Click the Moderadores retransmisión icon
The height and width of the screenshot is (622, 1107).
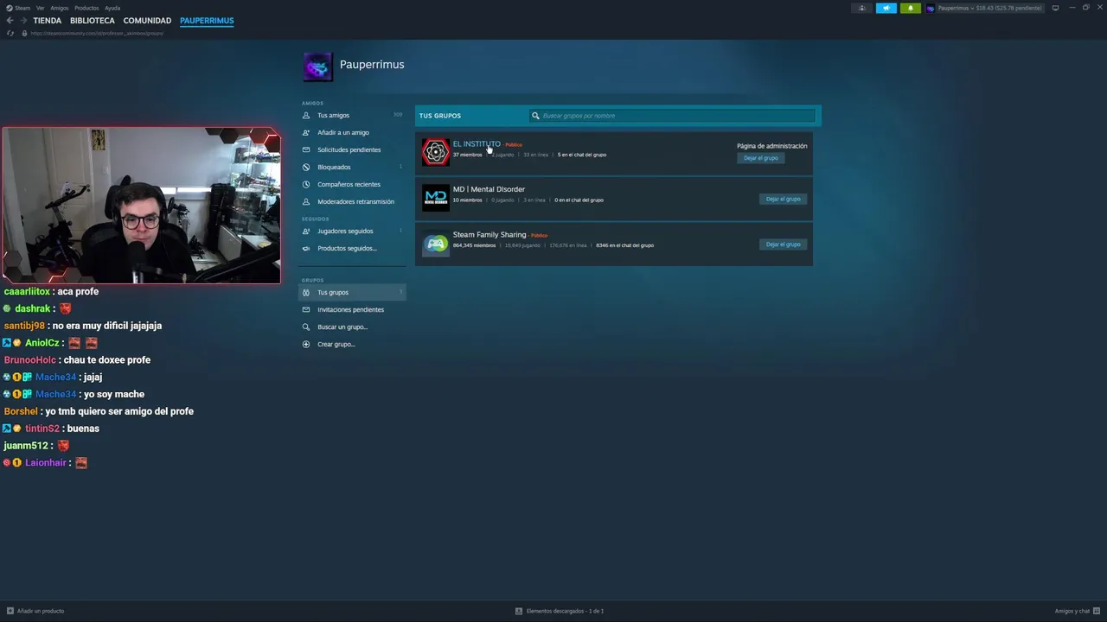click(x=306, y=201)
